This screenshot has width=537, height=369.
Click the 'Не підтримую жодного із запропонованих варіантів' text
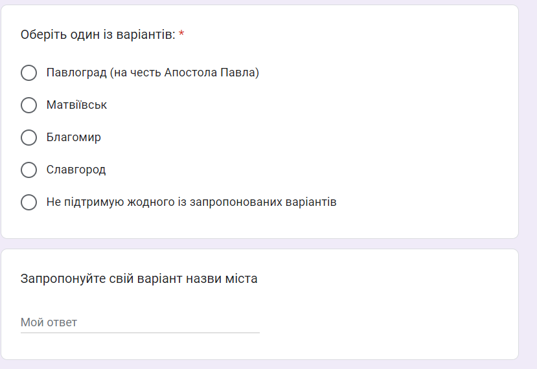point(191,202)
